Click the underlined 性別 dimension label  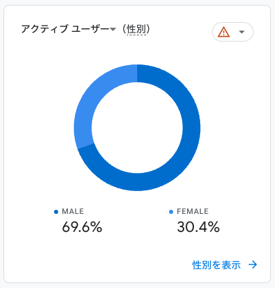[x=136, y=29]
